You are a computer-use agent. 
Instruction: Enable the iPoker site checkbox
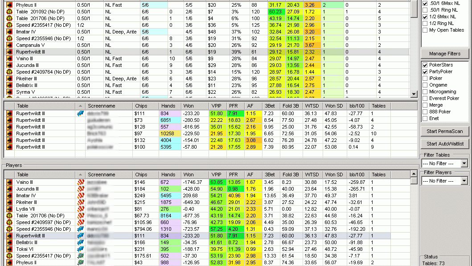(x=425, y=79)
